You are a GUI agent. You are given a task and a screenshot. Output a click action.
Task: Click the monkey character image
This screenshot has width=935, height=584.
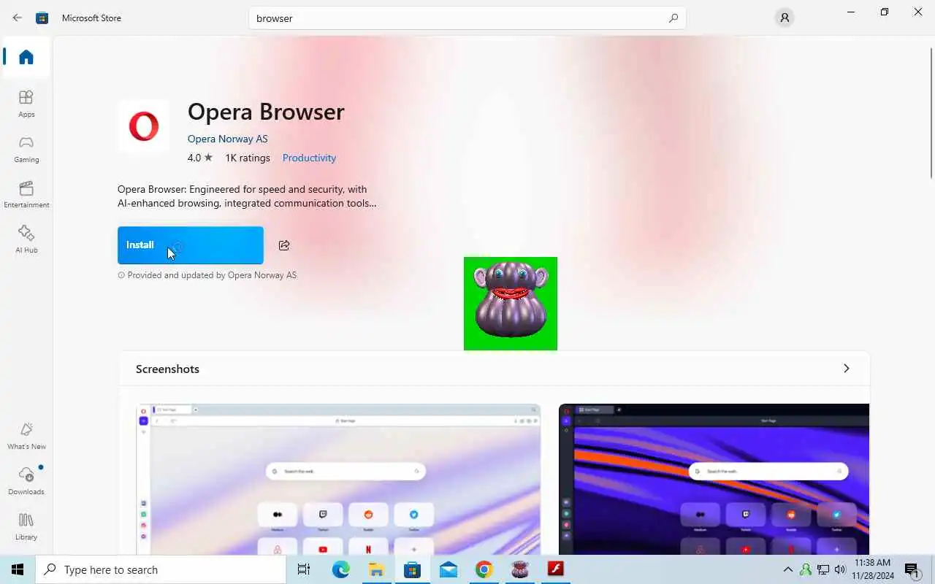pos(511,304)
